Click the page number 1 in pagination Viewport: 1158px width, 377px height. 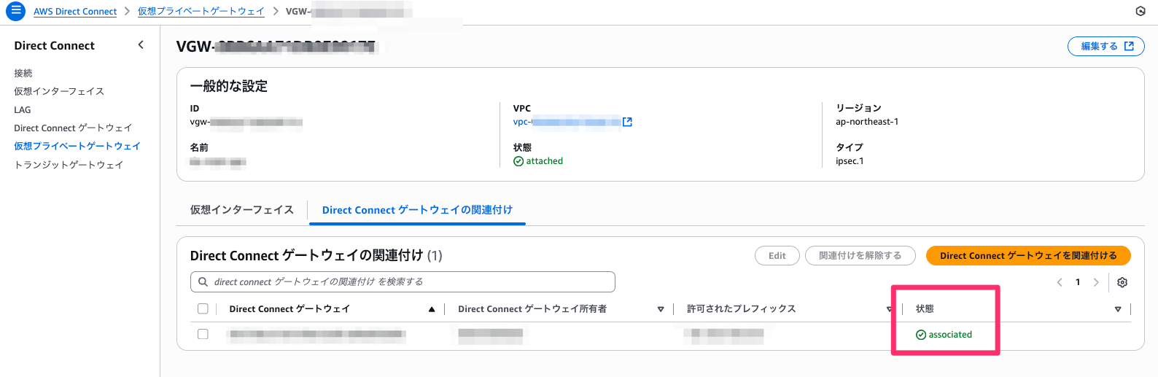pos(1078,282)
